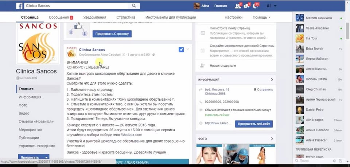Viewport: 350px width, 167px height.
Task: Click the phone icon in Information
Action: coord(201,102)
